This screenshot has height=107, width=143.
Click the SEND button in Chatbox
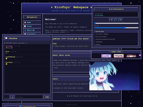coord(47,97)
